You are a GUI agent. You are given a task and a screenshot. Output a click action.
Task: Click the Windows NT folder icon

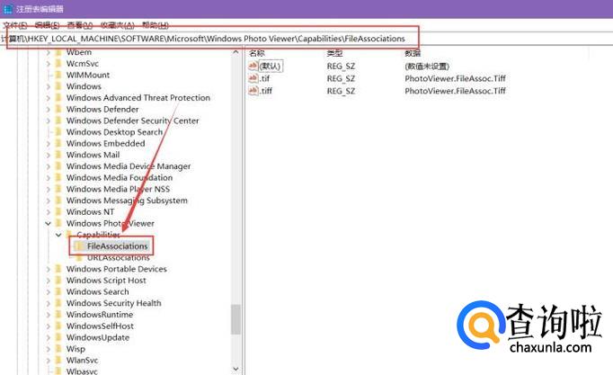coord(58,211)
